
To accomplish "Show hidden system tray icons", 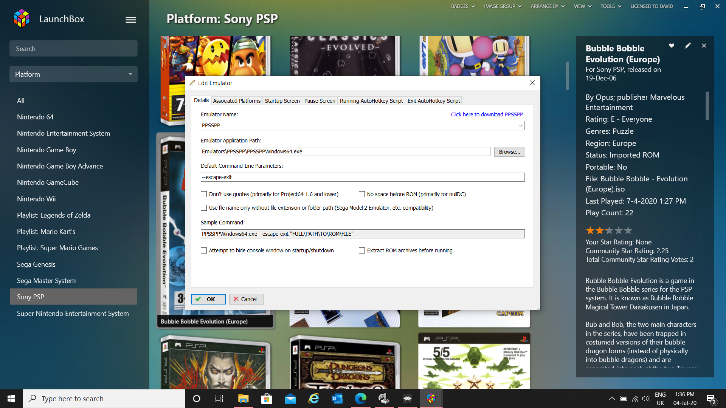I will pyautogui.click(x=611, y=399).
